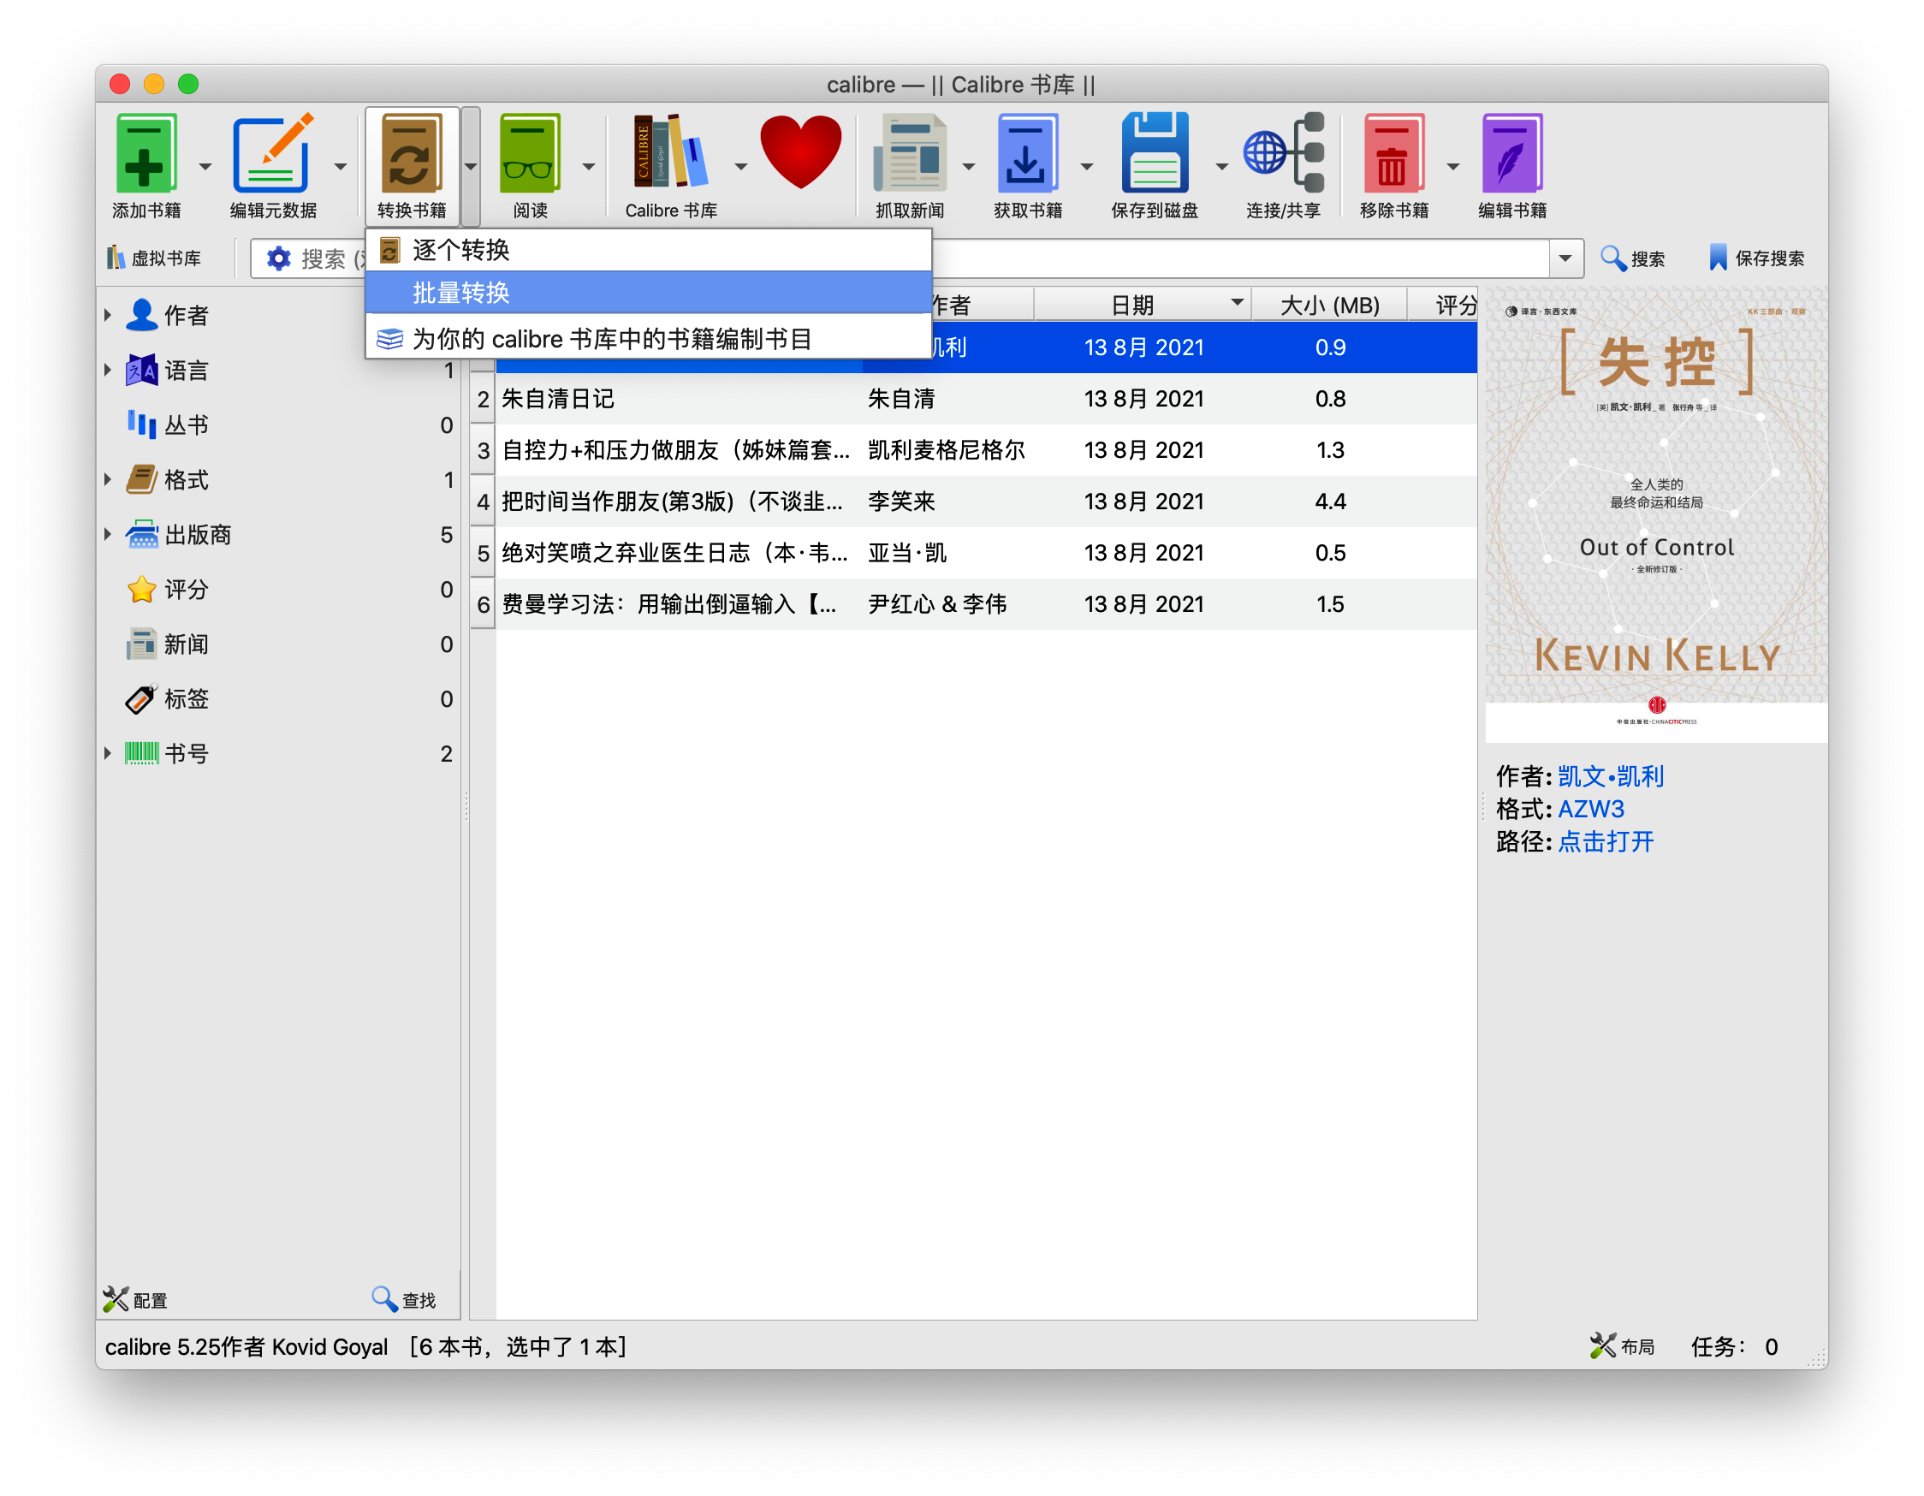Select the book row 朱自清日记
Image resolution: width=1924 pixels, height=1496 pixels.
tap(974, 399)
